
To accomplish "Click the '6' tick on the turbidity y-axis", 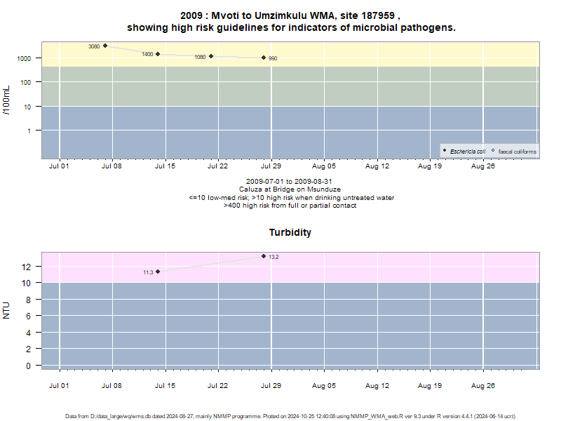I will click(x=28, y=316).
